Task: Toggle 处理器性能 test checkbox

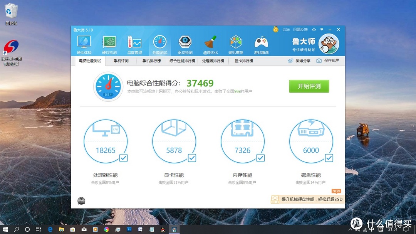Action: [x=123, y=158]
